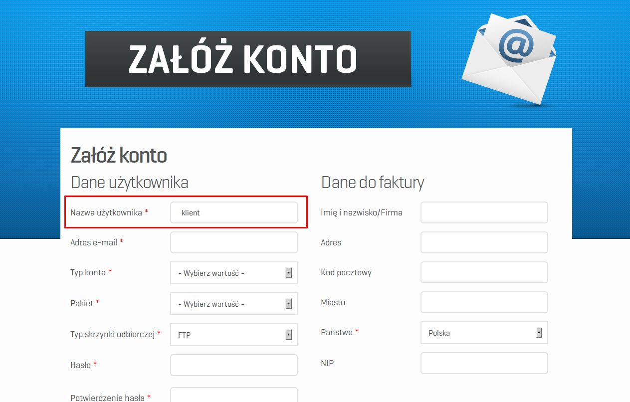Click the Typ konta dropdown arrow
Viewport: 630px width, 402px height.
[288, 273]
